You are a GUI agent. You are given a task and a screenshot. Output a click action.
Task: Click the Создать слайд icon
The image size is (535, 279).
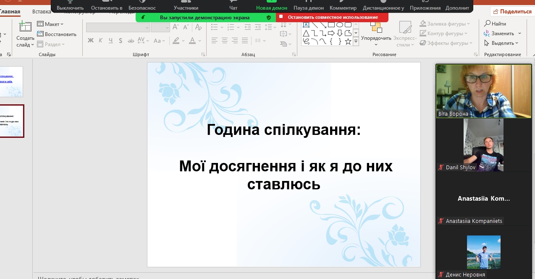(x=25, y=27)
